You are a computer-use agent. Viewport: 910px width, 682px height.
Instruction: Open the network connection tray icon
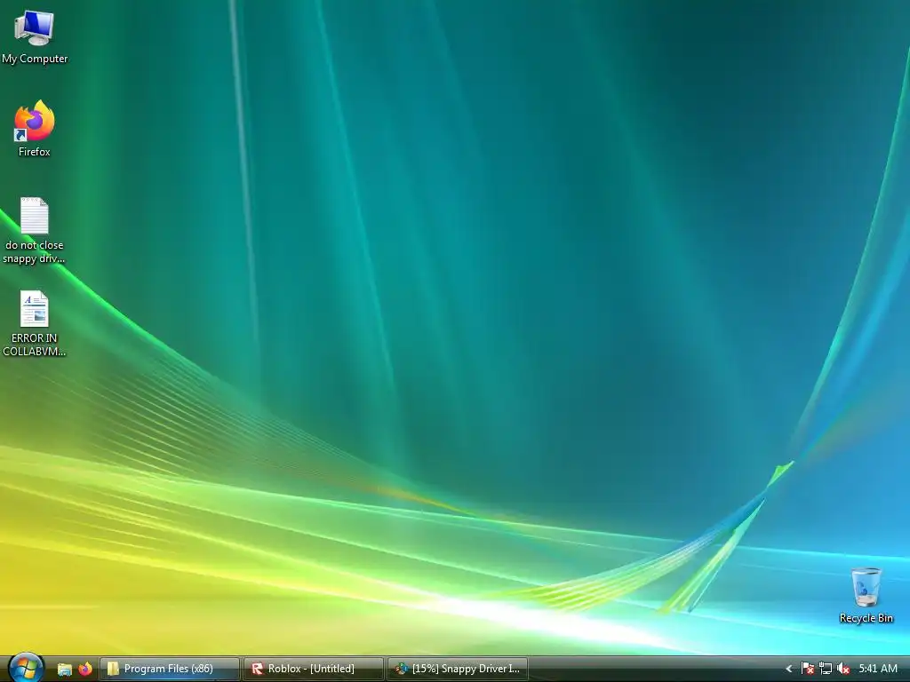[826, 669]
